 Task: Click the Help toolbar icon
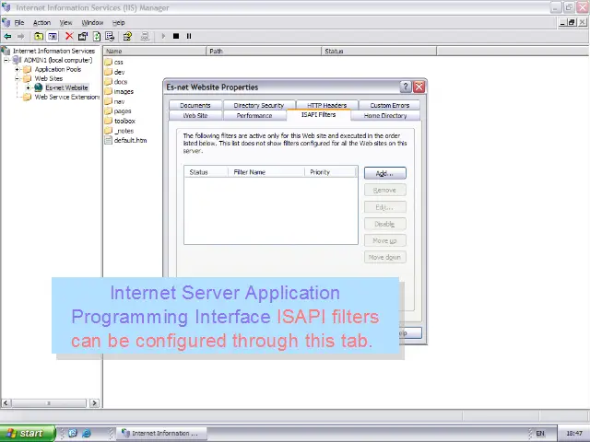(x=127, y=36)
